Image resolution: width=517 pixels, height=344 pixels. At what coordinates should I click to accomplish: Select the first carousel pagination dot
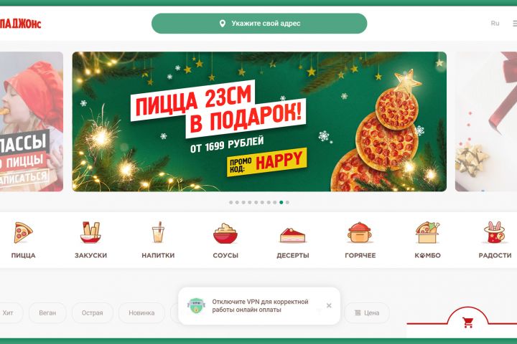click(x=230, y=202)
